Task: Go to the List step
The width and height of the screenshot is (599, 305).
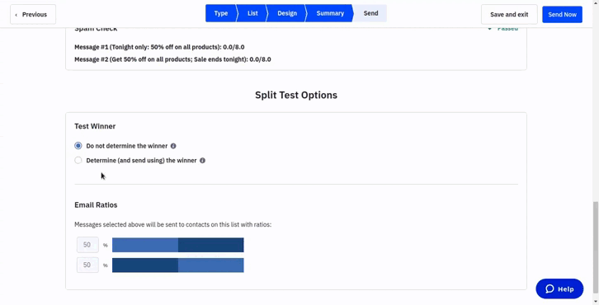Action: [x=252, y=13]
